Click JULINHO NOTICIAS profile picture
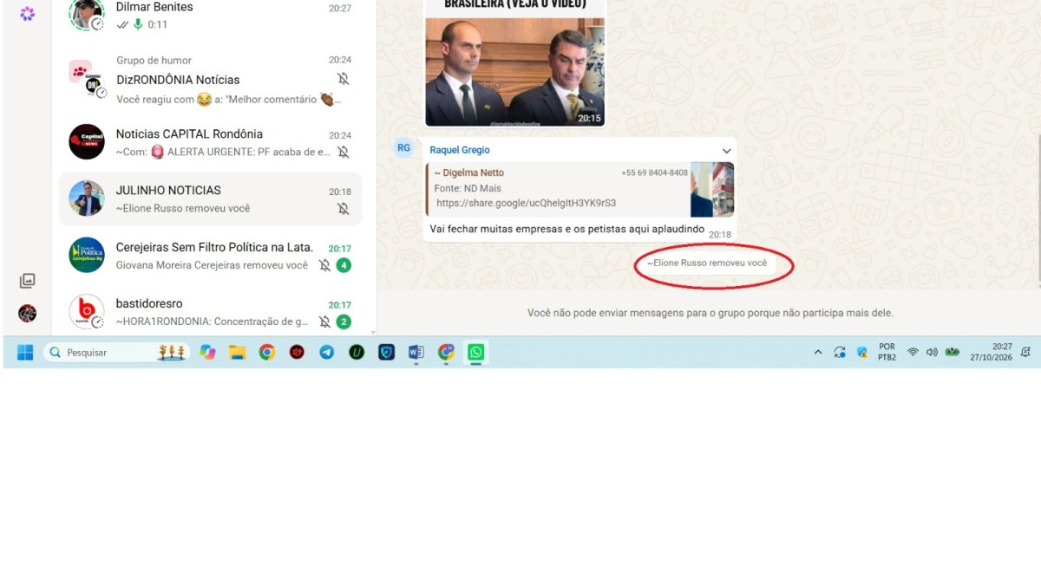 [x=87, y=198]
